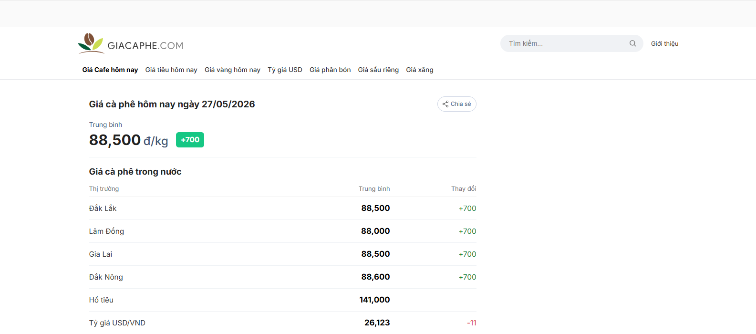Select the Gia Lai row name
This screenshot has height=334, width=756.
(x=101, y=254)
